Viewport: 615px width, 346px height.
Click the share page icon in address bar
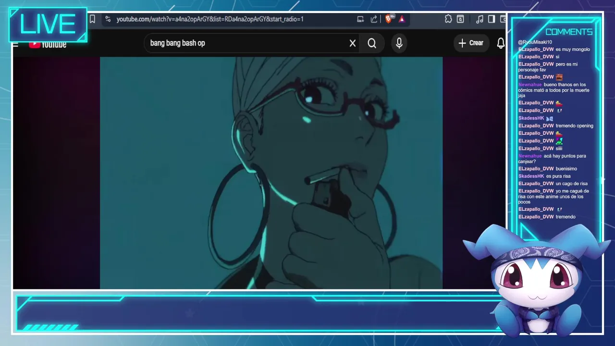pos(374,19)
